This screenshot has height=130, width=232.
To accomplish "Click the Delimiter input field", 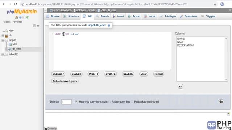I will (67, 102).
